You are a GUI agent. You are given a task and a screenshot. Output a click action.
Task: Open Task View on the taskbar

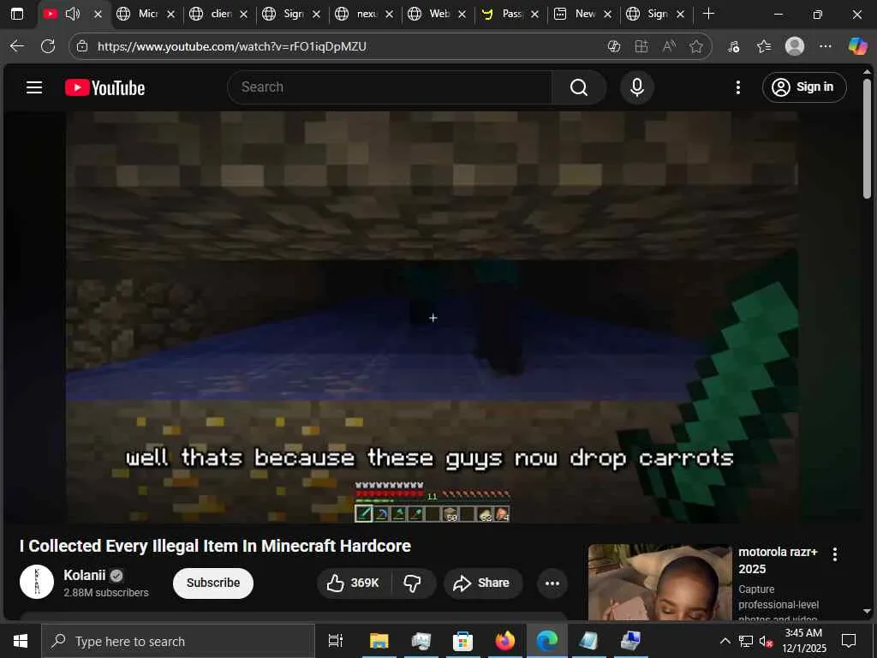pyautogui.click(x=336, y=641)
